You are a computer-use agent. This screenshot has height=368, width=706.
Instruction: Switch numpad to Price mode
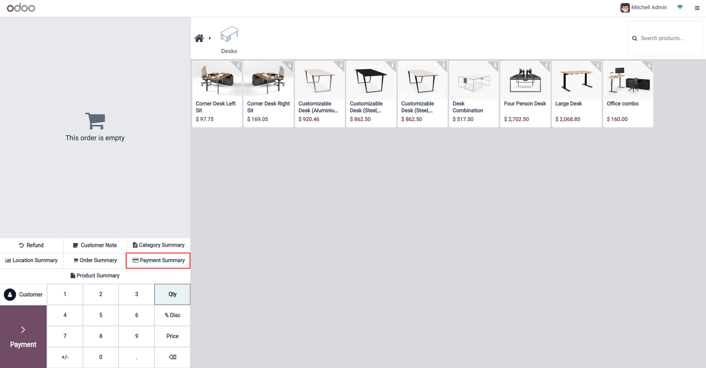point(172,336)
